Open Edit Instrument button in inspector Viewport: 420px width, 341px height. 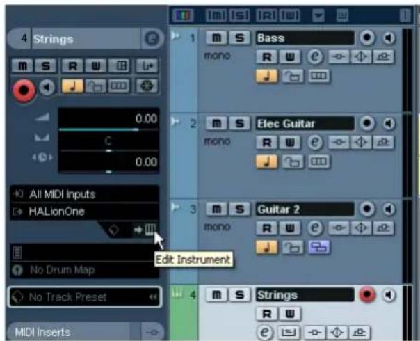[150, 230]
